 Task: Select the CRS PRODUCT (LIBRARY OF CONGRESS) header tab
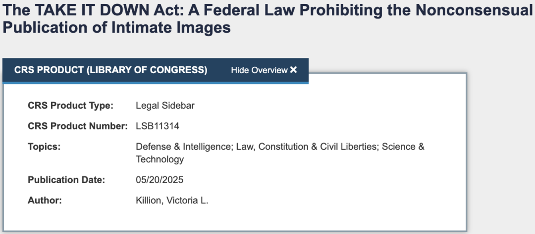tap(111, 70)
